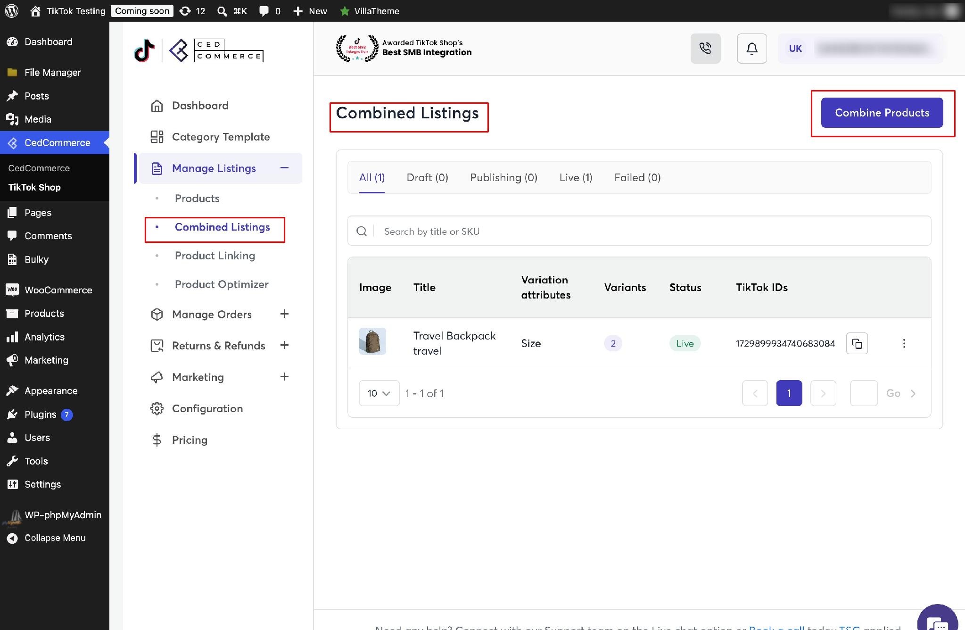Open Product Linking in sidebar
This screenshot has height=630, width=965.
214,256
